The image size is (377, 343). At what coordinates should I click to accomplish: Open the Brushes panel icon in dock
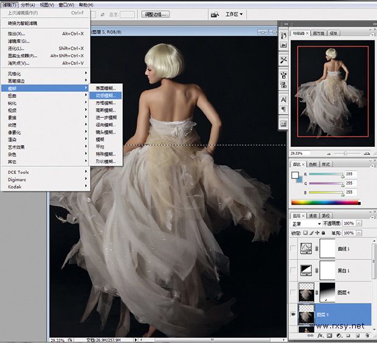(x=283, y=75)
